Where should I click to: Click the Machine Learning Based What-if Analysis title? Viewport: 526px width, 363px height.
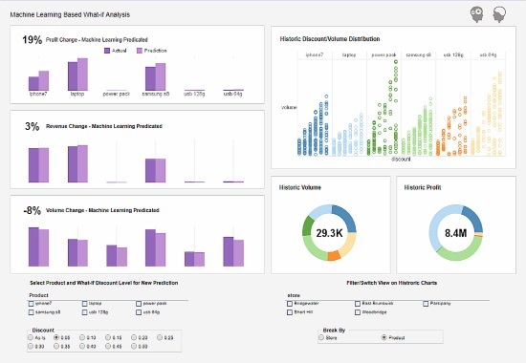tap(70, 14)
